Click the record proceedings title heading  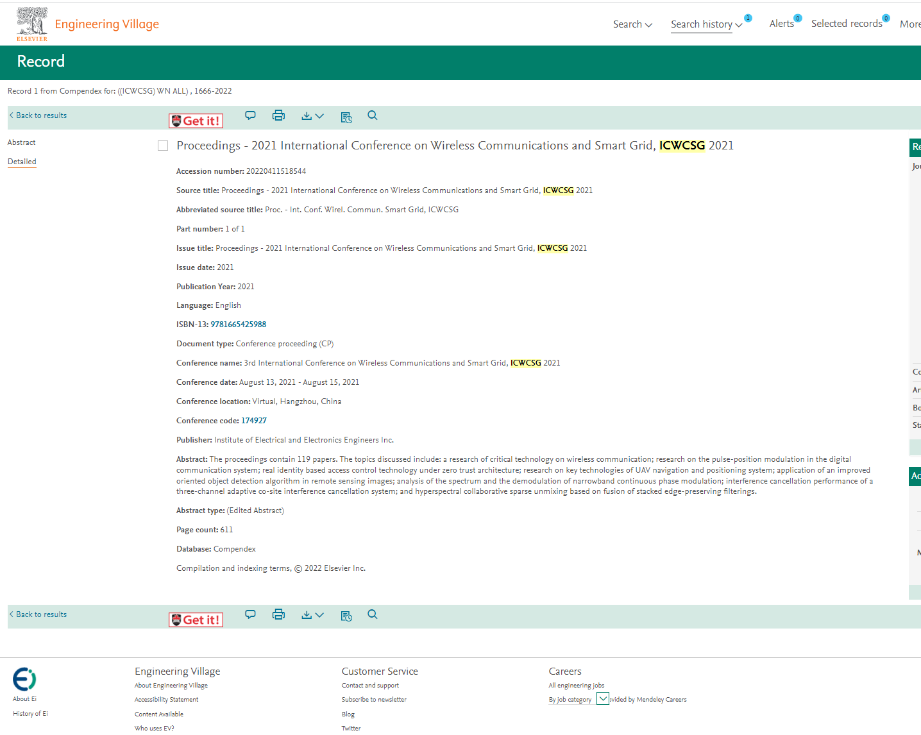click(x=455, y=146)
